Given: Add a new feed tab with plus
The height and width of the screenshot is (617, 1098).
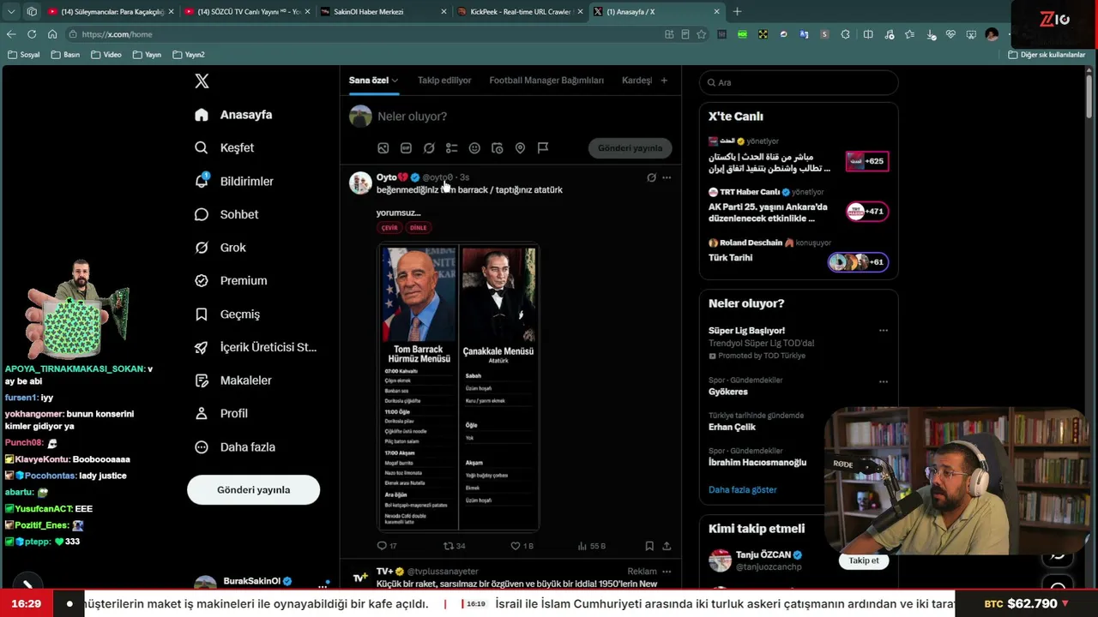Looking at the screenshot, I should pyautogui.click(x=664, y=81).
